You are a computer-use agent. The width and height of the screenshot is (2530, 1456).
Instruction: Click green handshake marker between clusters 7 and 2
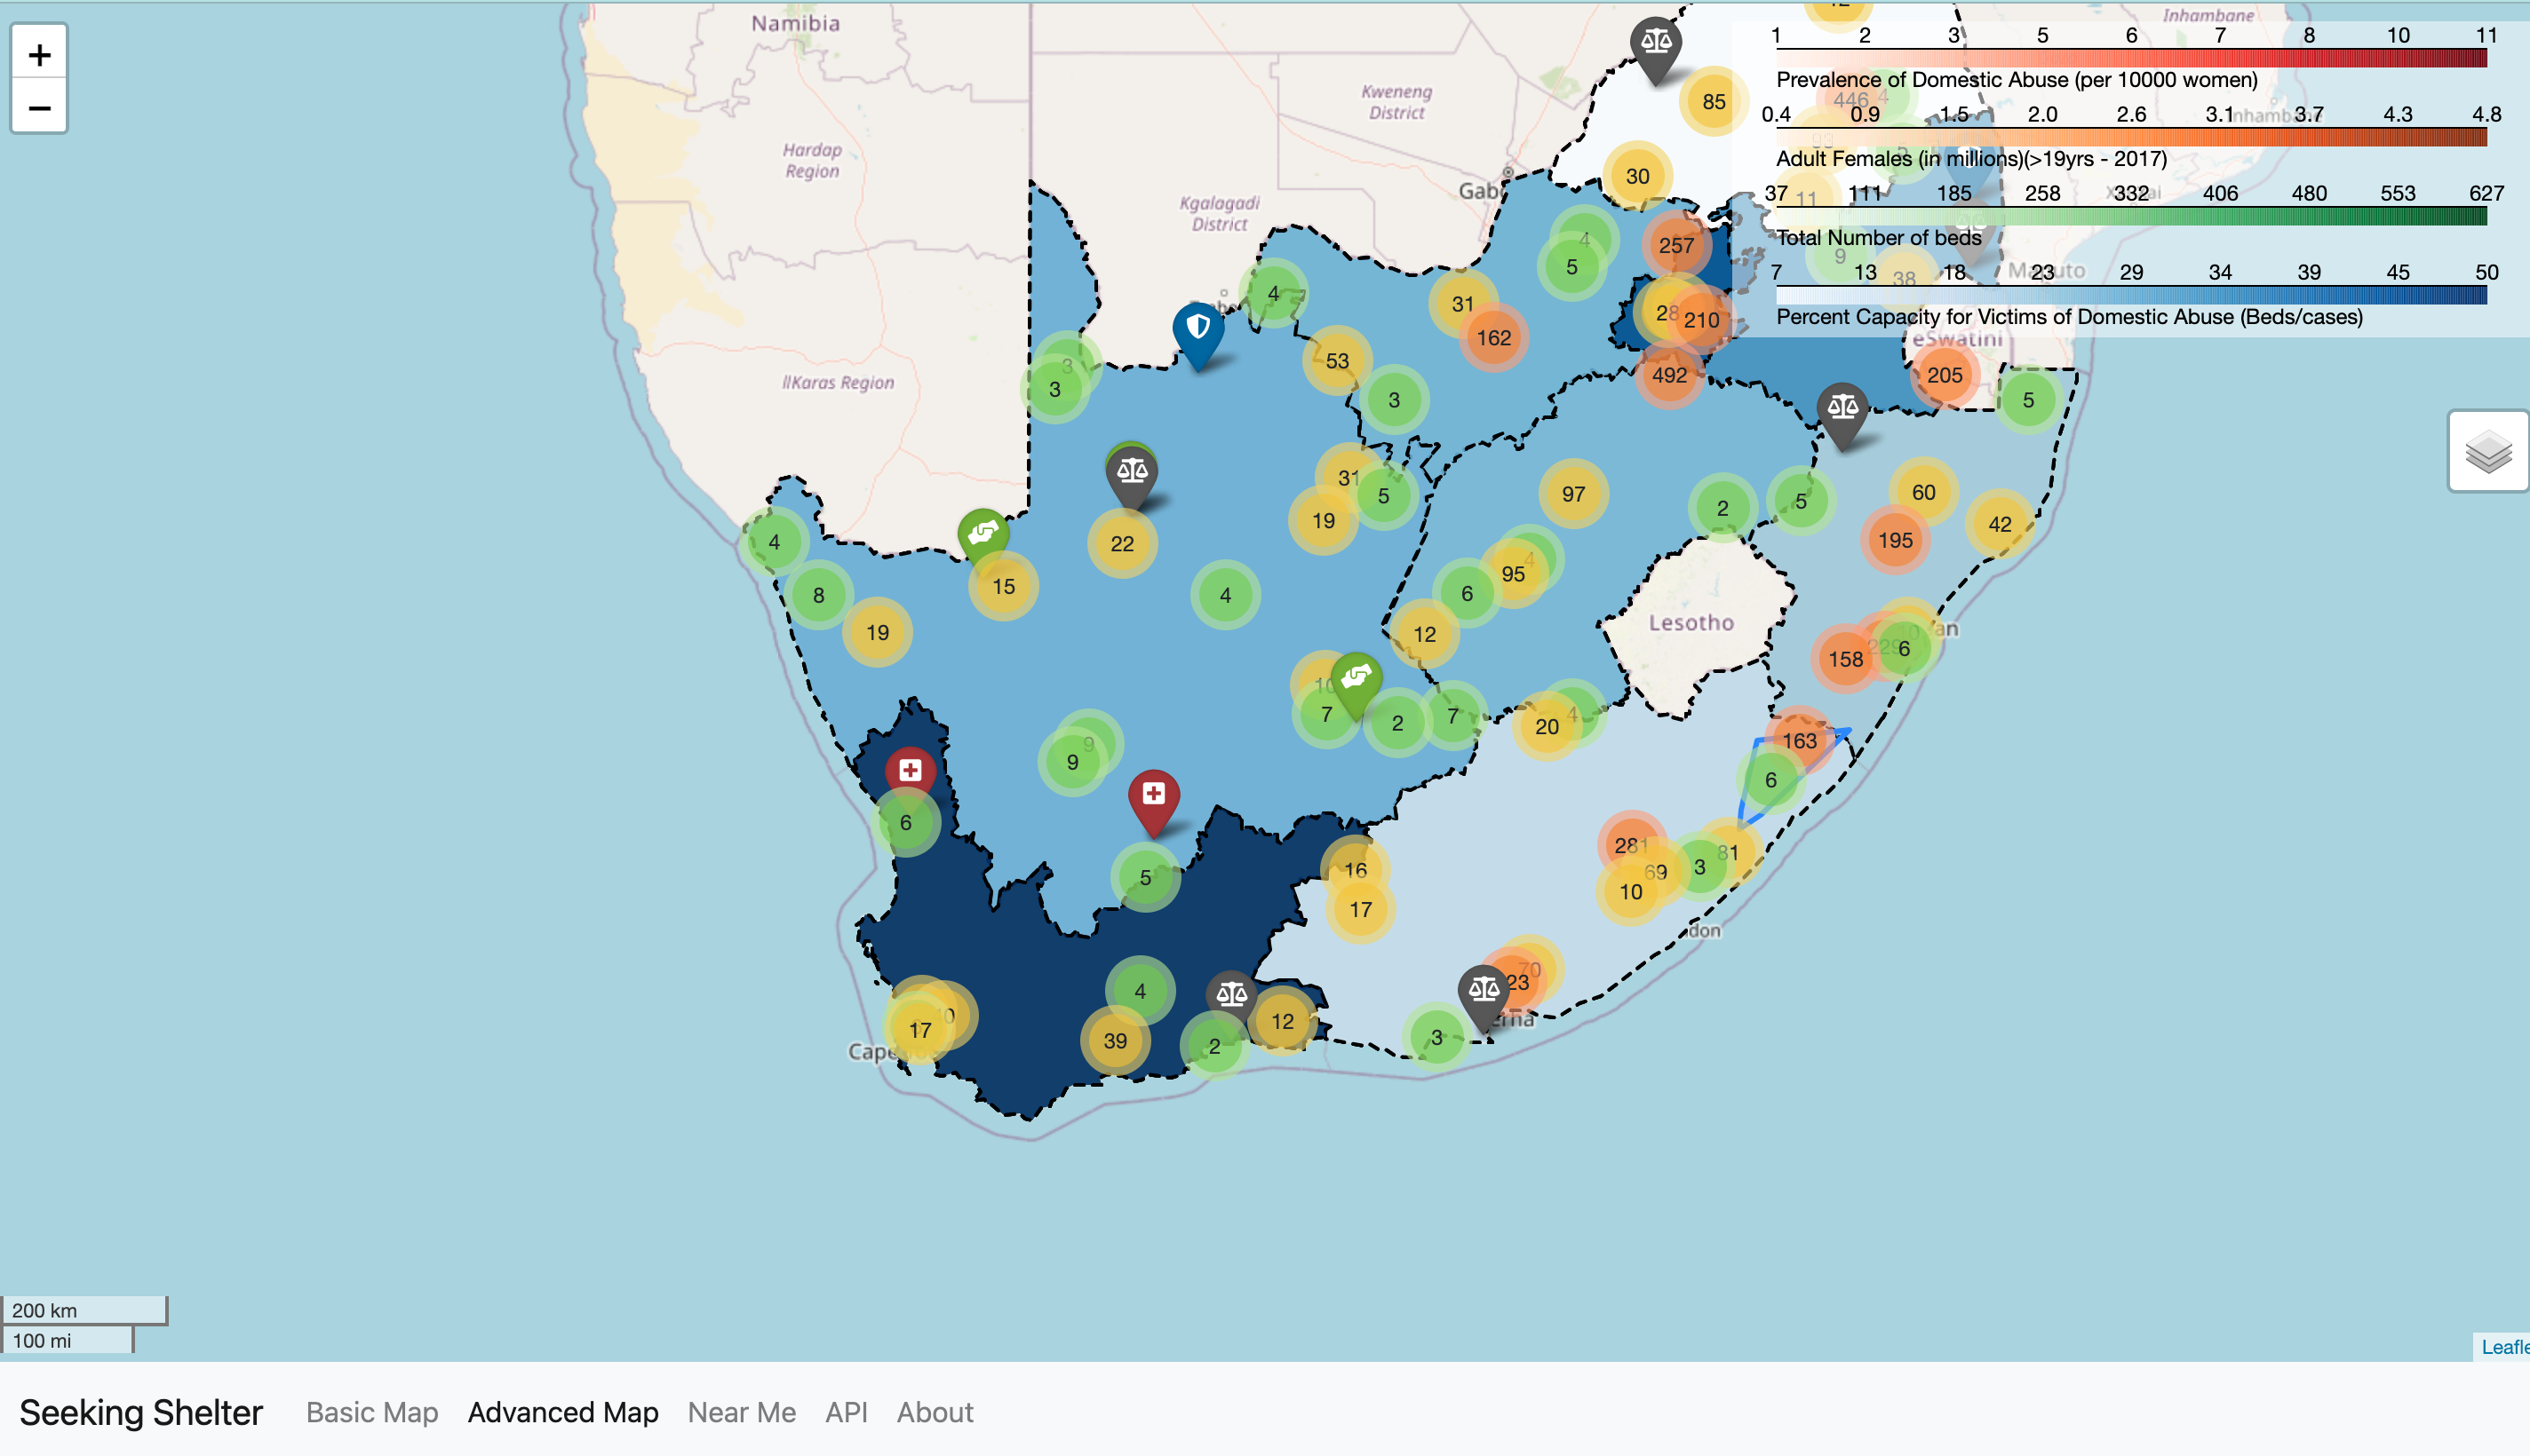pos(1356,679)
